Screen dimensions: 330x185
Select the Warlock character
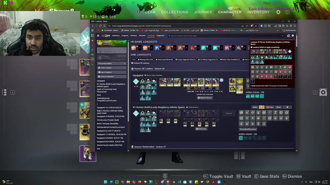(112, 50)
